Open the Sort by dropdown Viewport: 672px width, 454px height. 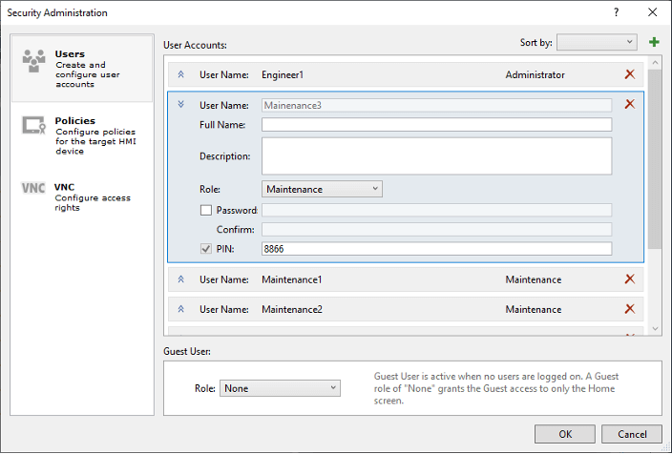(597, 42)
